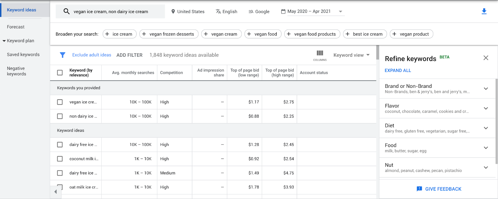
Task: Click the calendar icon for date range
Action: [283, 12]
